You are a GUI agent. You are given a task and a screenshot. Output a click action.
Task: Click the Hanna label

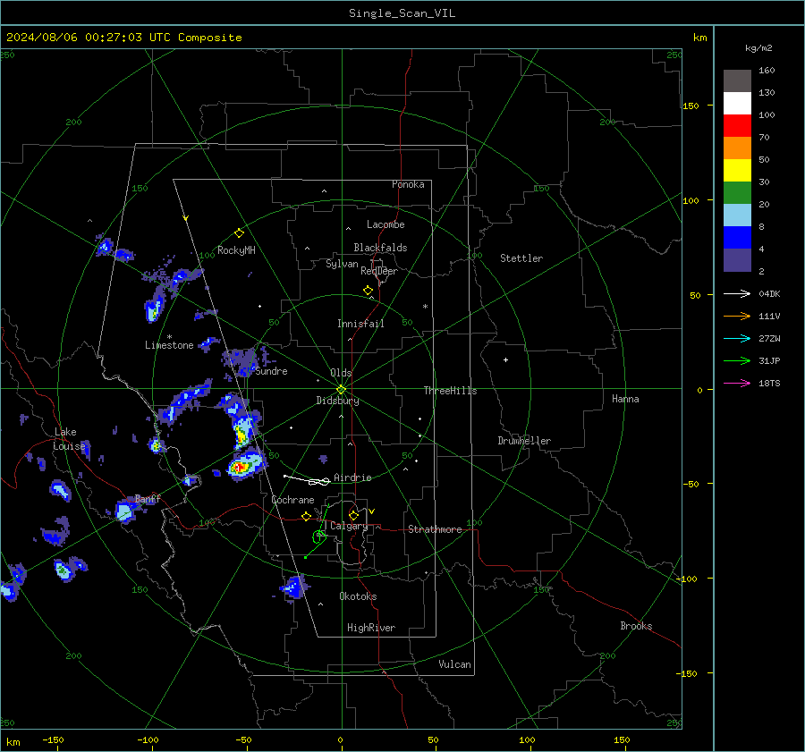625,399
